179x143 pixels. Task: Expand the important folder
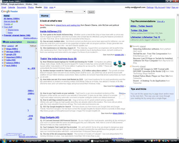click(x=2, y=57)
